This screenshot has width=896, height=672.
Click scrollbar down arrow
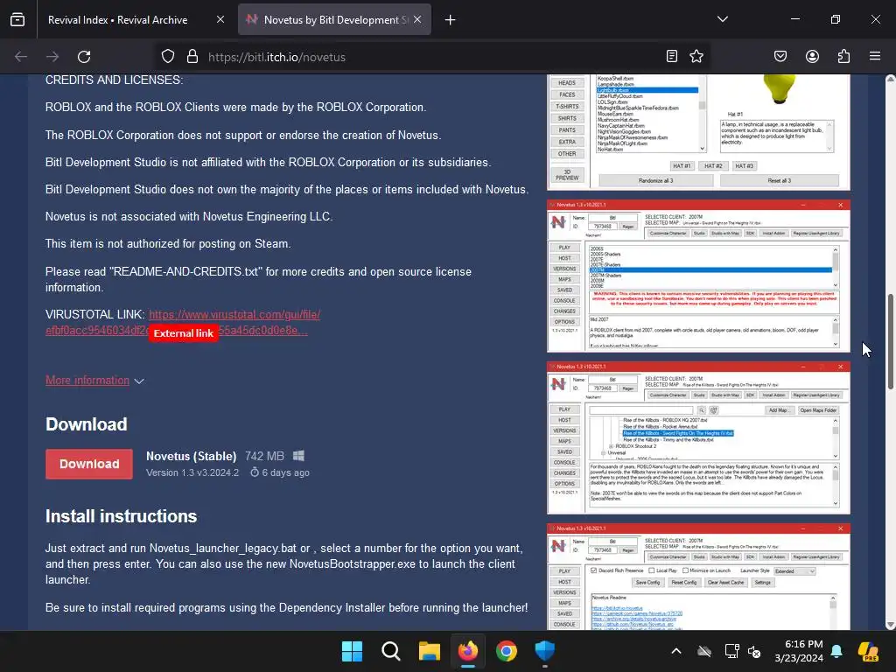coord(890,625)
